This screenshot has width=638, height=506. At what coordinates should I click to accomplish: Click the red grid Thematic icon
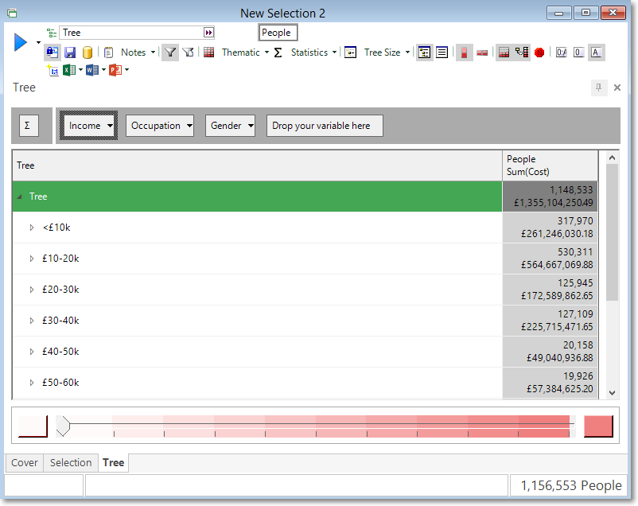click(208, 53)
